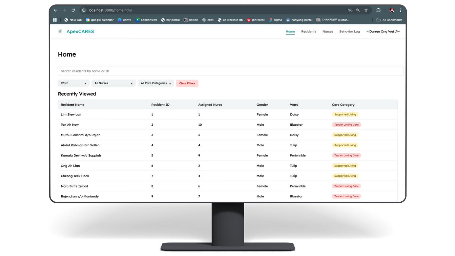
Task: Open the zoom magnifier icon in address bar
Action: 358,10
